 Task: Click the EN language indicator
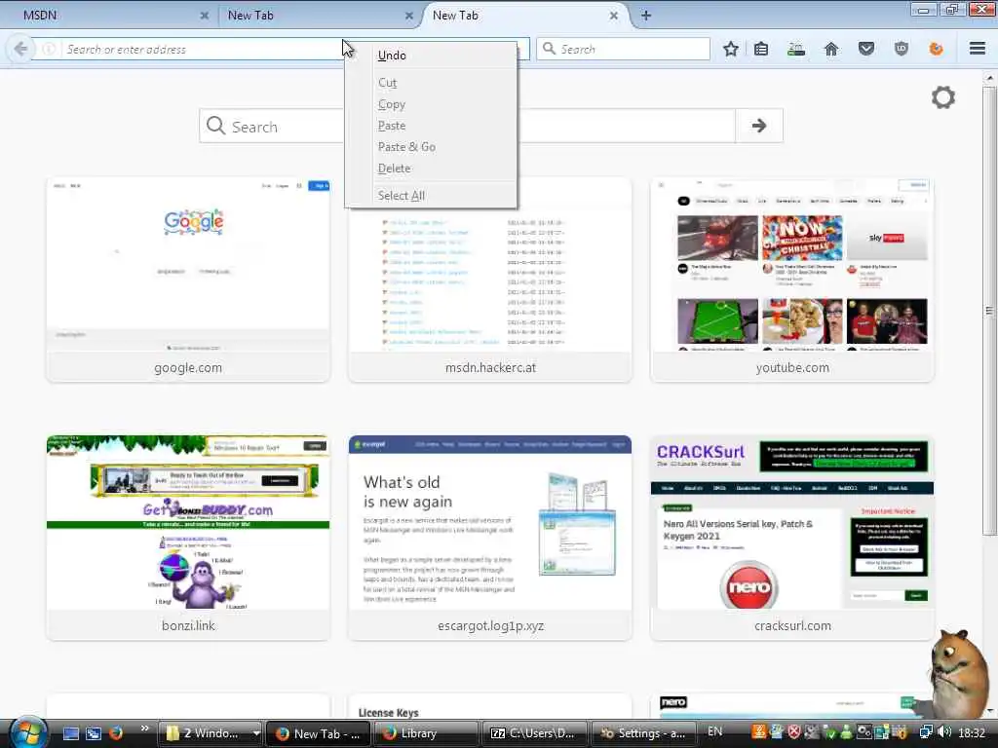point(714,731)
